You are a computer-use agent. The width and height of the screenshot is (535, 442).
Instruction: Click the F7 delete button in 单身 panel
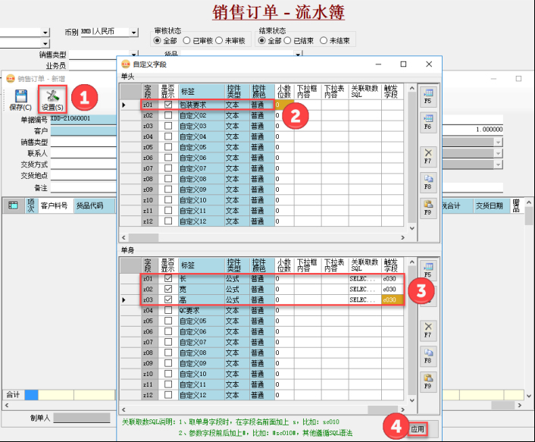coord(428,330)
